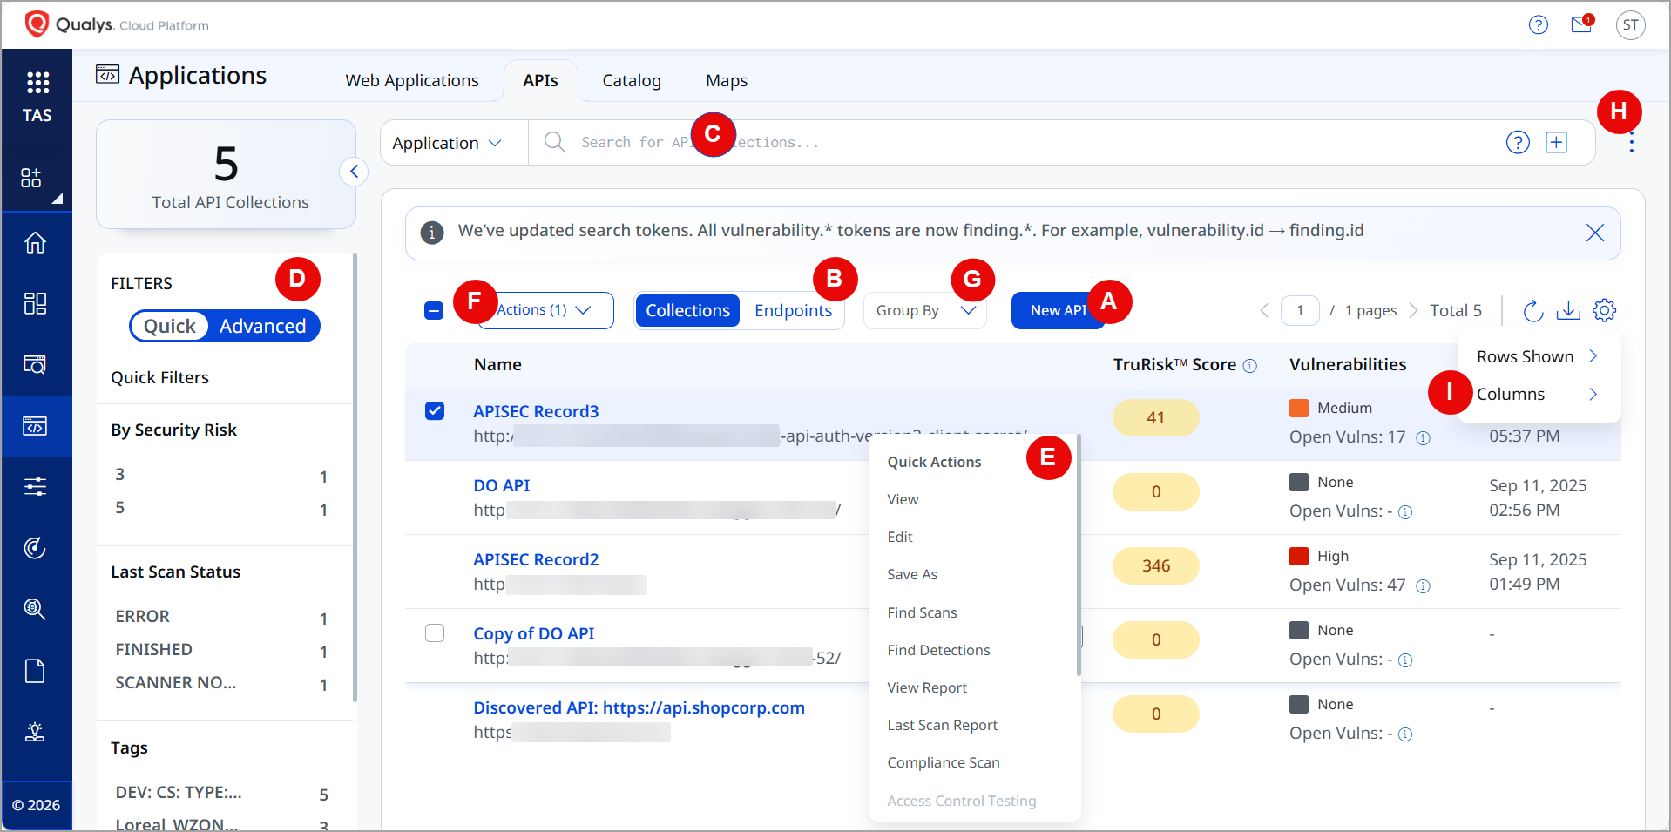This screenshot has height=832, width=1671.
Task: Download the API collections list
Action: [x=1568, y=310]
